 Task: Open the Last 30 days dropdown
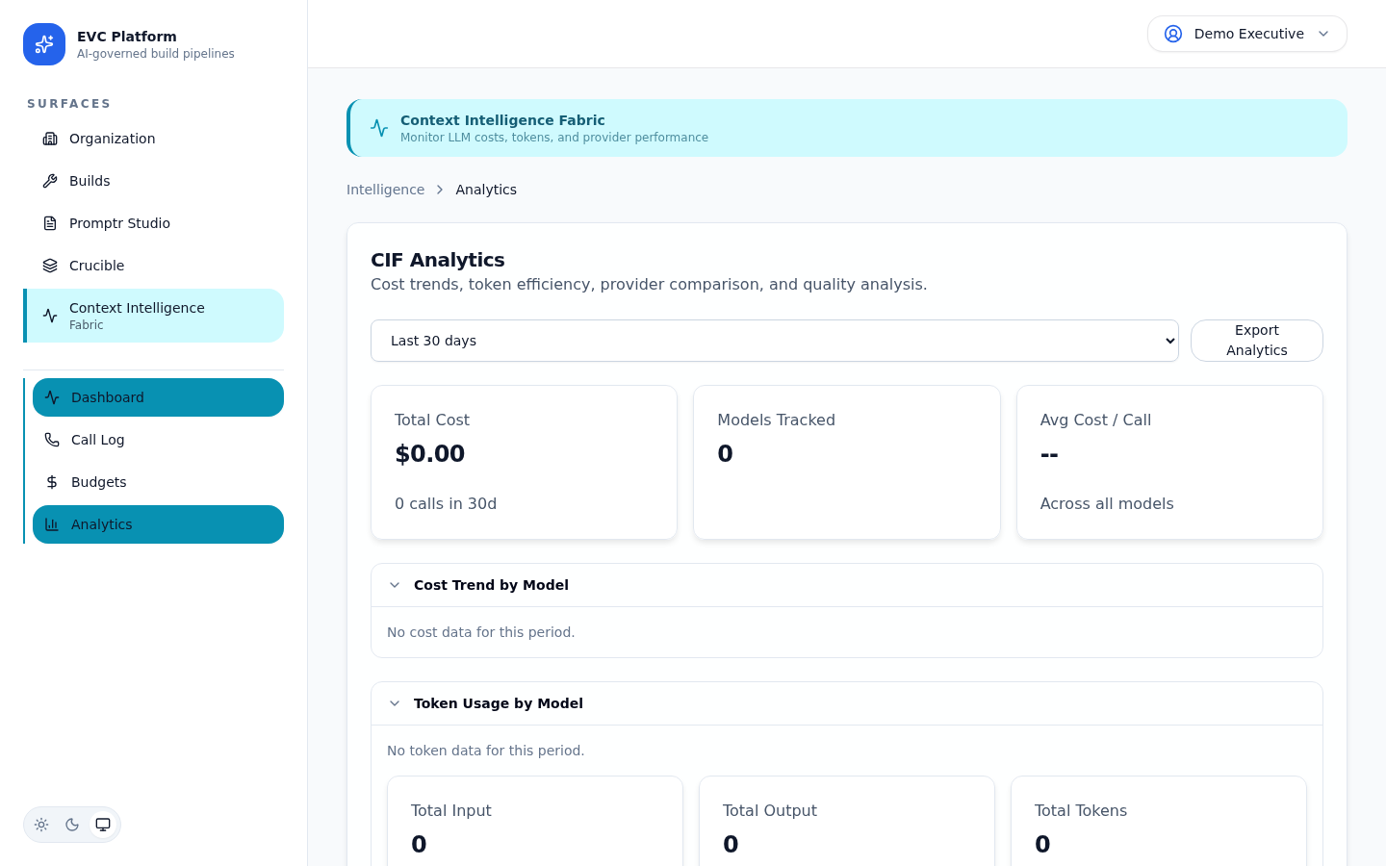(775, 341)
